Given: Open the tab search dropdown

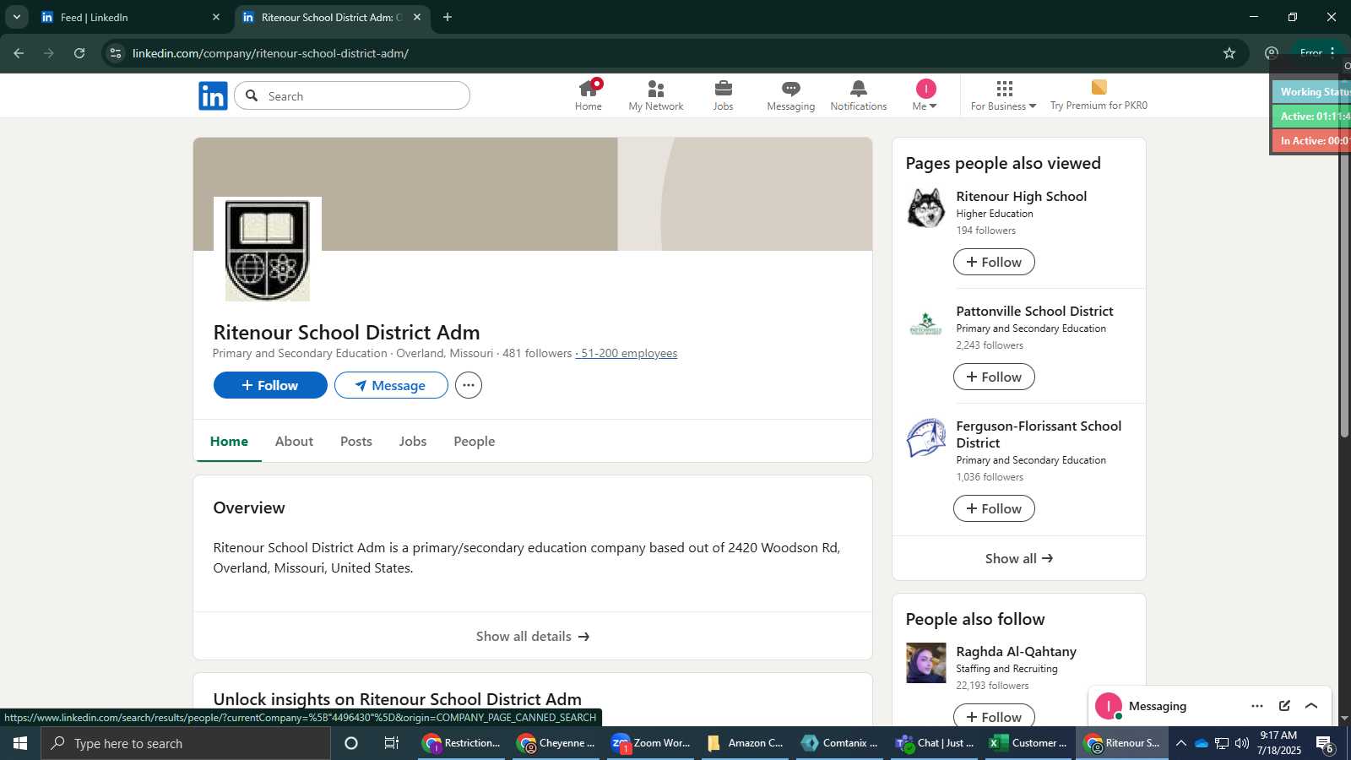Looking at the screenshot, I should coord(16,17).
